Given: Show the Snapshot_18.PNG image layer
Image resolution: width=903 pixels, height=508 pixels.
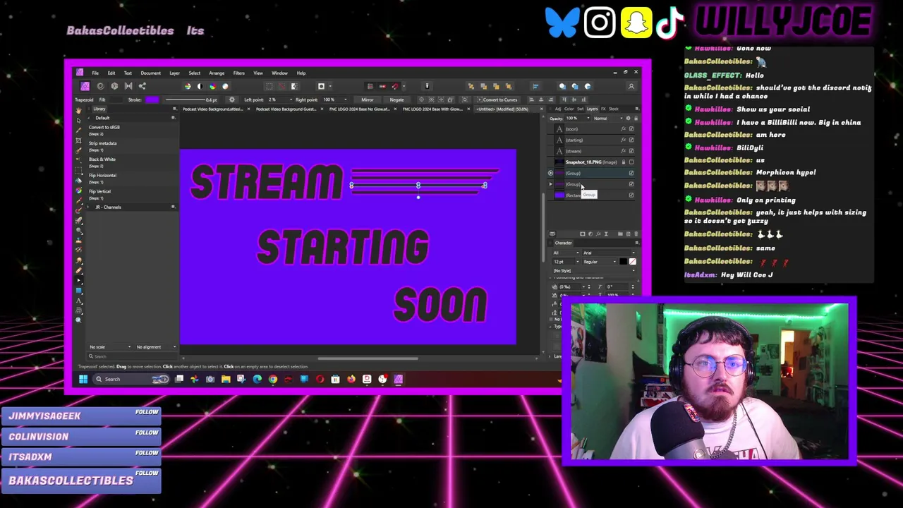Looking at the screenshot, I should tap(631, 162).
